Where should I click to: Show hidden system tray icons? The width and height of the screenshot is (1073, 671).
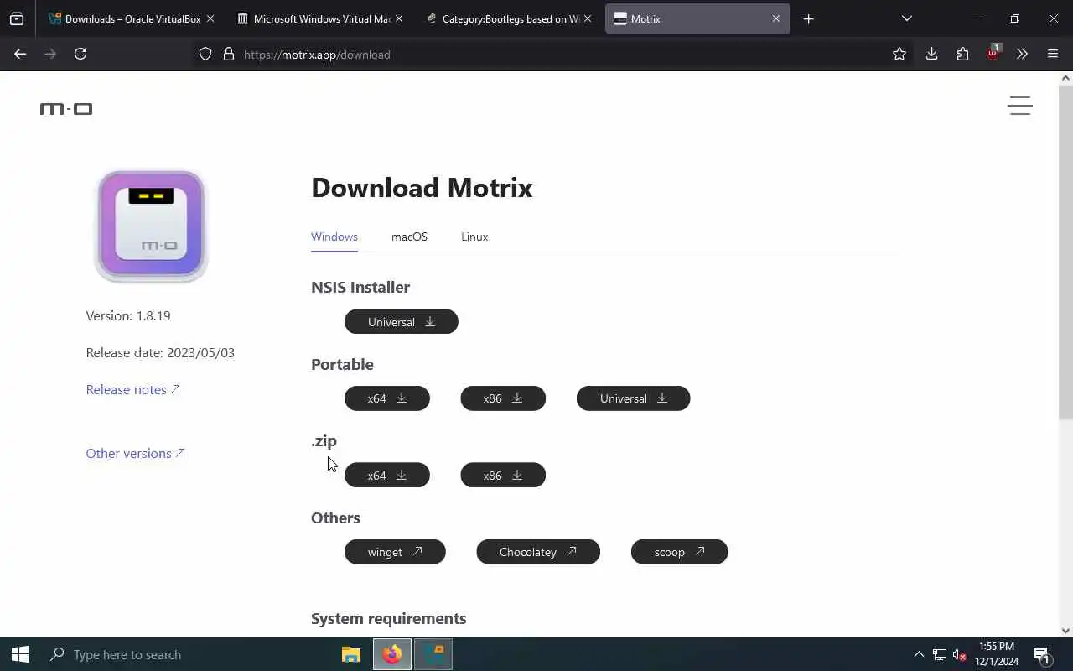[919, 654]
